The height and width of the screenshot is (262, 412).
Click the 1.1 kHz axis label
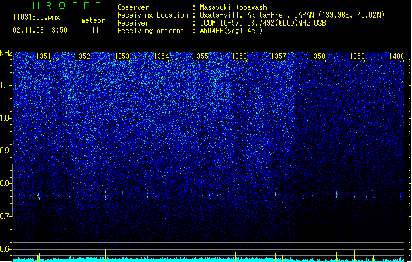pyautogui.click(x=6, y=85)
